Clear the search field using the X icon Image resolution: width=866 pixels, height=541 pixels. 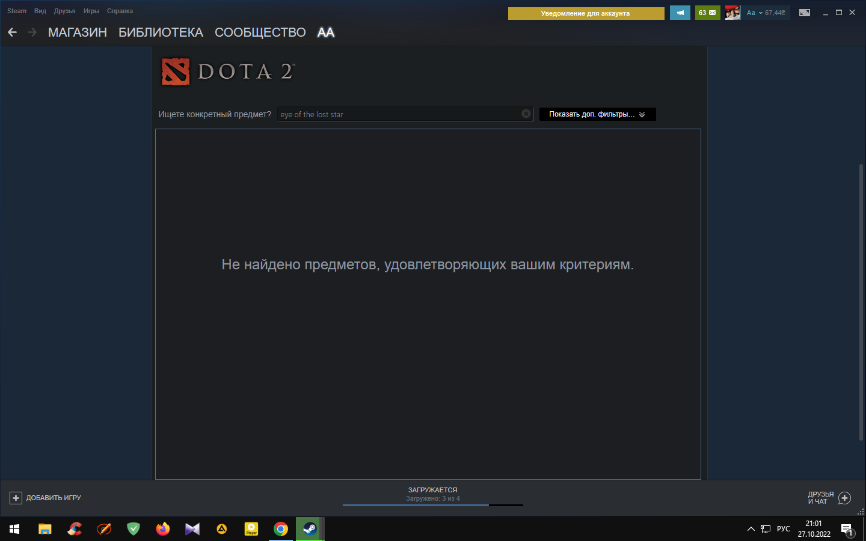click(x=526, y=114)
